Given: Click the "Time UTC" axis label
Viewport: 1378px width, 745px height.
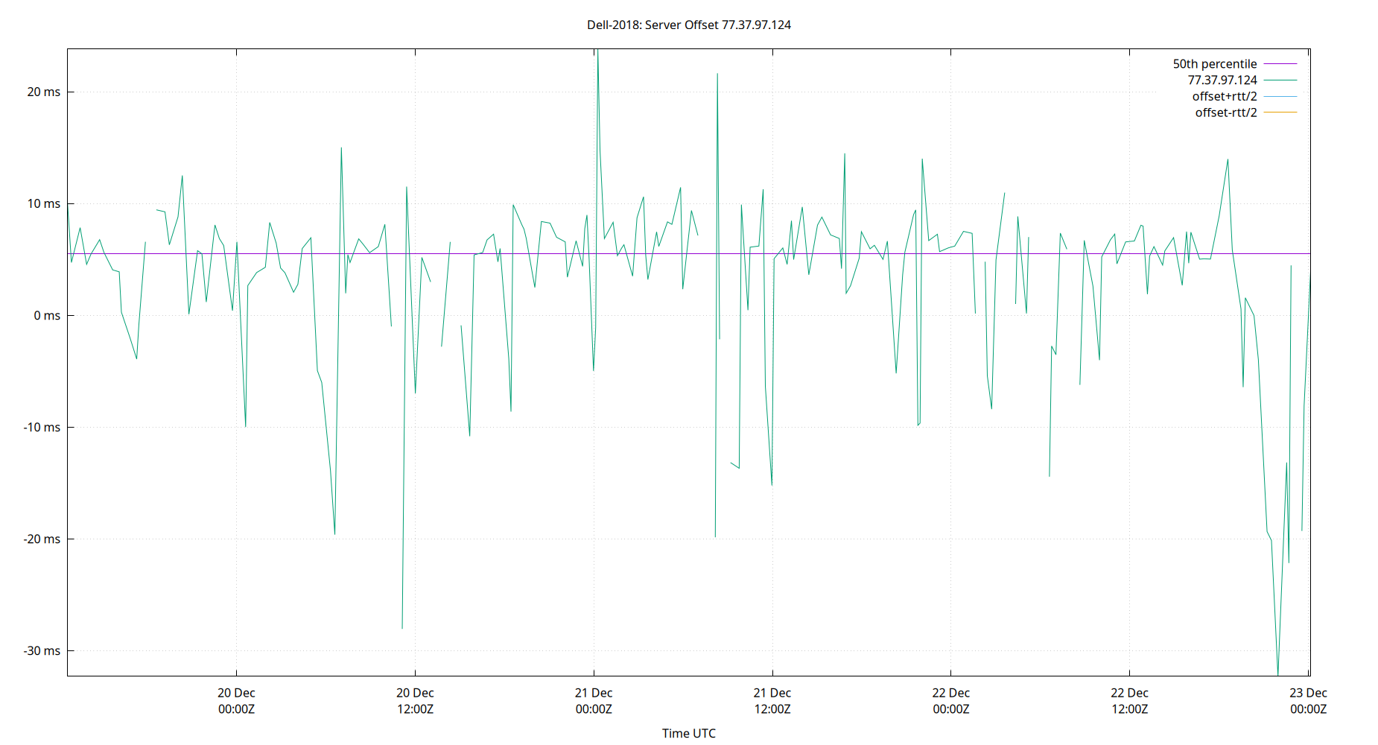Looking at the screenshot, I should tap(689, 733).
